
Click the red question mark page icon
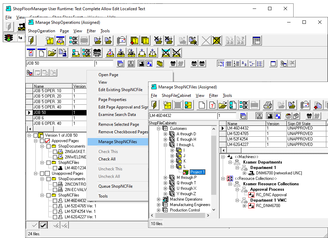coord(212,105)
